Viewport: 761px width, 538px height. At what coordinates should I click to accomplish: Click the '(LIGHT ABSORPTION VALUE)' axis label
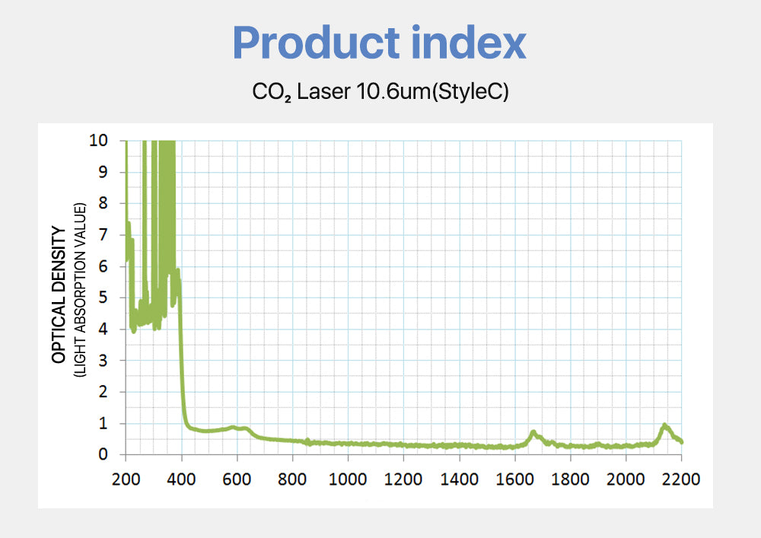80,290
